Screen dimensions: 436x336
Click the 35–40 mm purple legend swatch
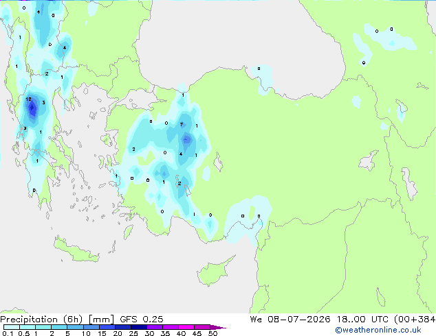170,327
